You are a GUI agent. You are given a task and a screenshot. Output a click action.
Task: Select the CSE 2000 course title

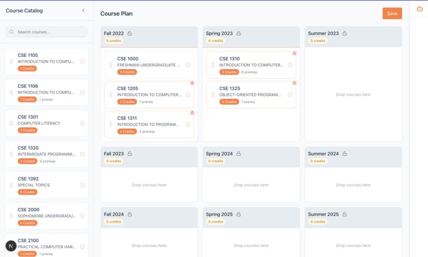click(29, 210)
